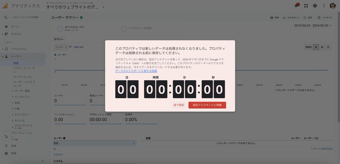Click 後で通知 button in dialog
The width and height of the screenshot is (340, 164).
pyautogui.click(x=179, y=105)
